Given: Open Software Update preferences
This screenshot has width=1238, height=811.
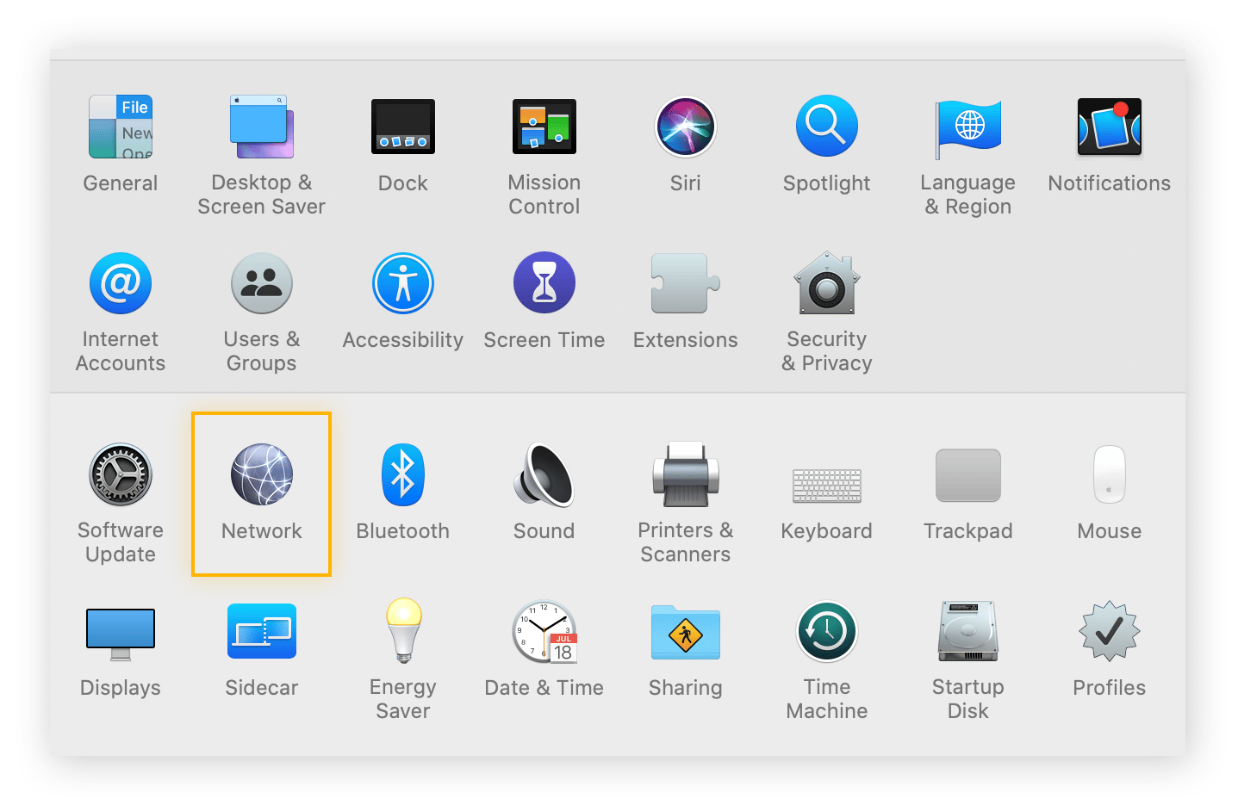Looking at the screenshot, I should tap(121, 474).
